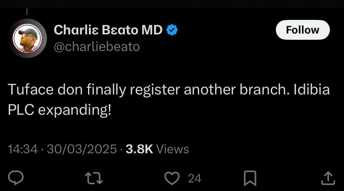Screen dimensions: 344x191
Task: Click the word Views beside 3.8K
Action: (x=173, y=149)
